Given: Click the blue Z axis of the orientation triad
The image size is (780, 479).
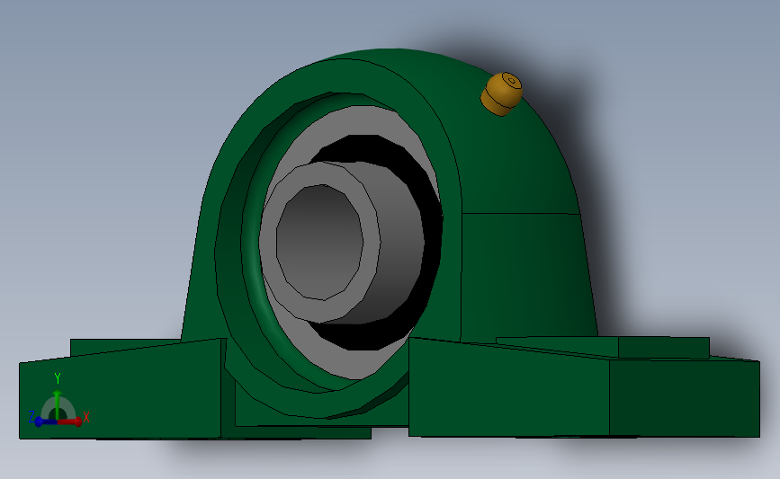Looking at the screenshot, I should coord(44,421).
